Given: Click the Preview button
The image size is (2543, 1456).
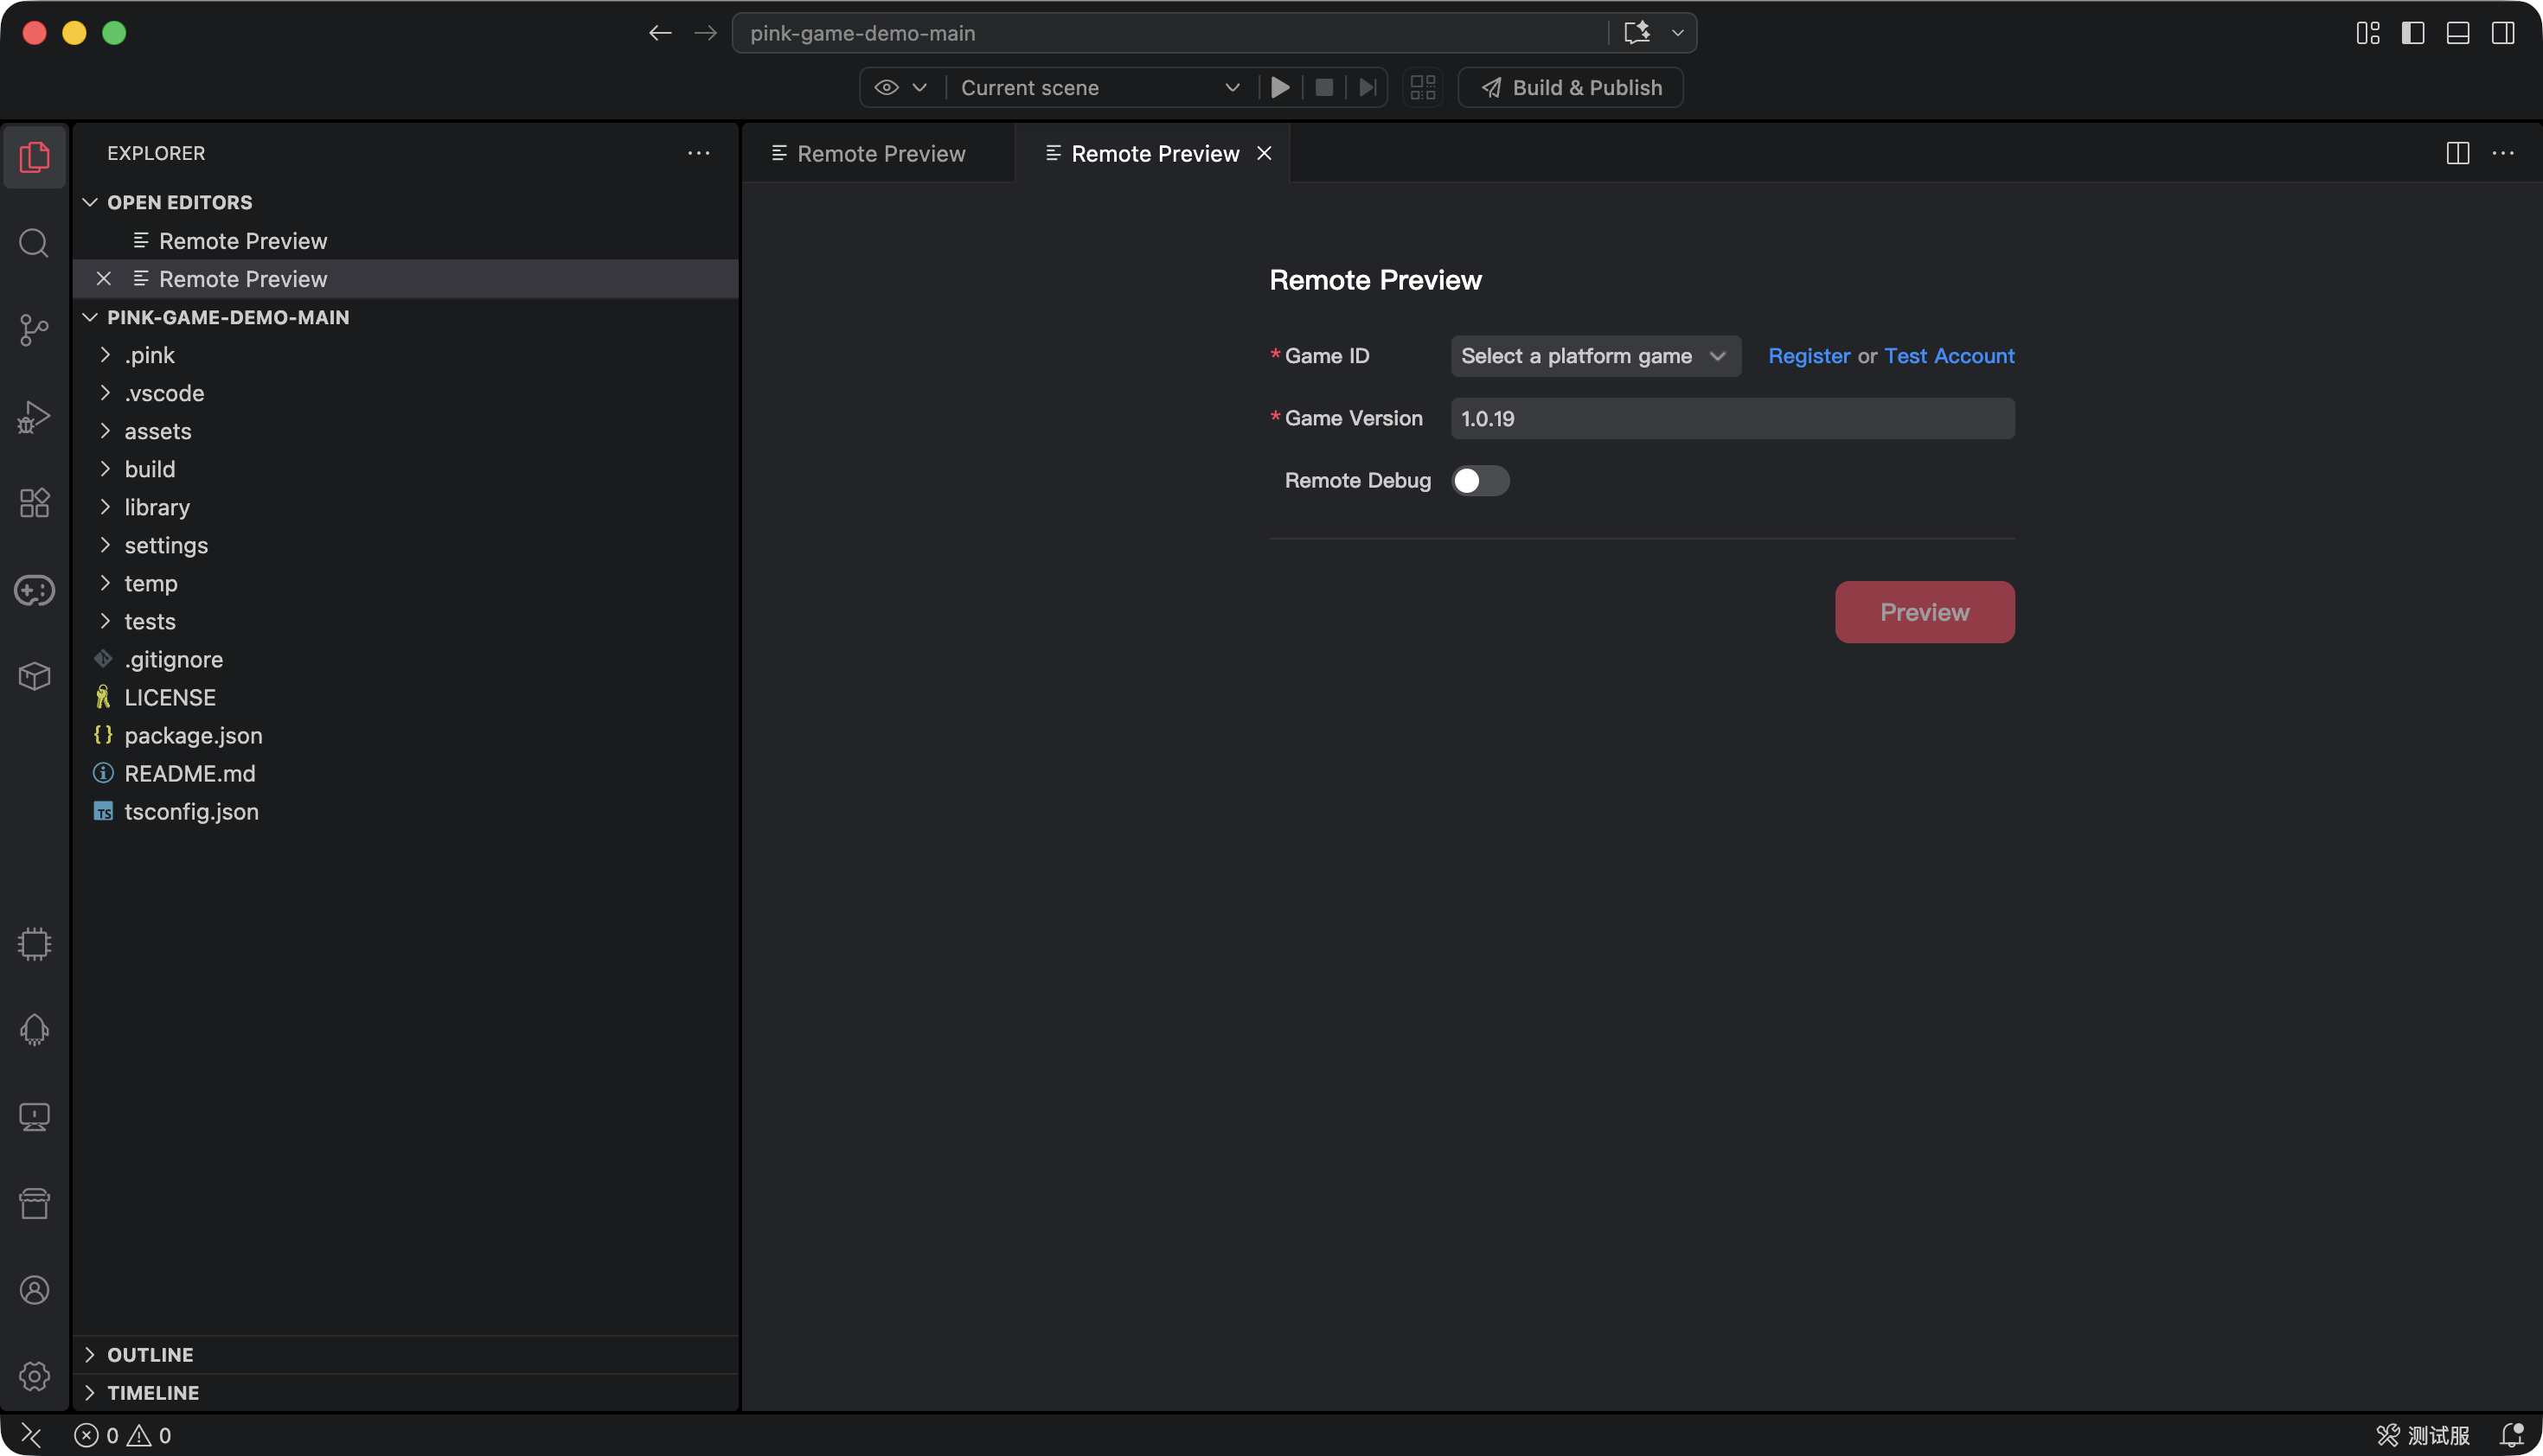Looking at the screenshot, I should [1925, 612].
